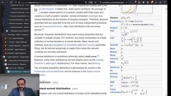This screenshot has height=96, width=171.
Task: Follow the 'logistic' distributions link
Action: (x=53, y=63)
